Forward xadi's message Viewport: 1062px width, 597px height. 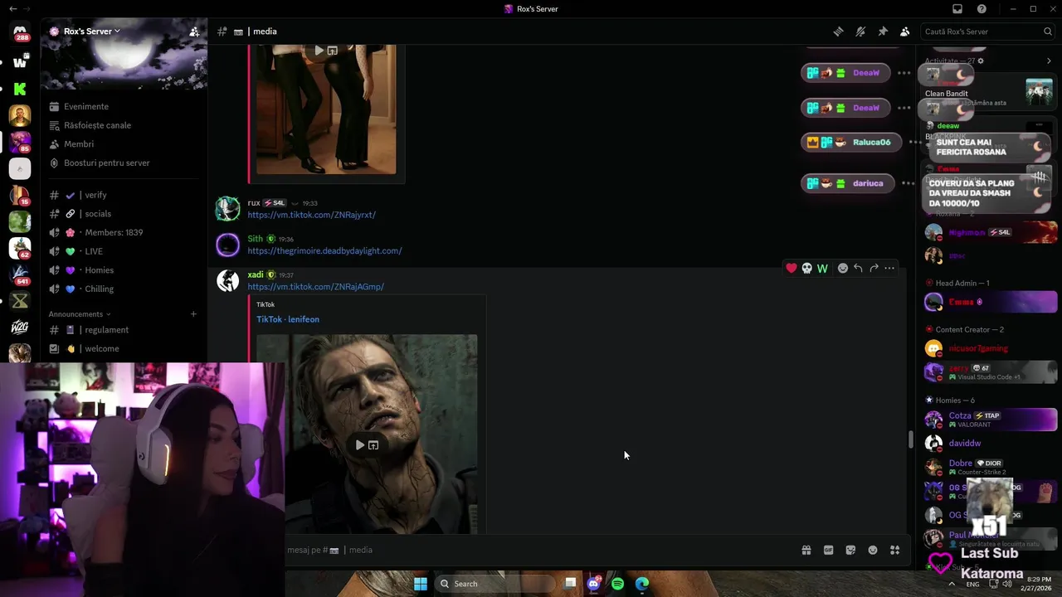click(x=874, y=268)
